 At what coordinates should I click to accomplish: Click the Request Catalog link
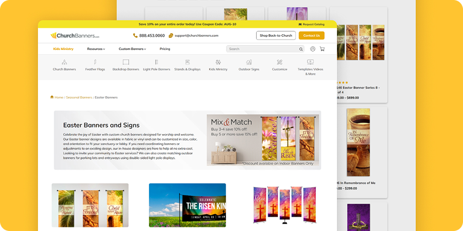coord(313,25)
